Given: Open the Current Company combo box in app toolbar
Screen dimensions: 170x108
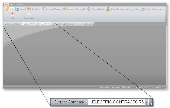Looking at the screenshot, I should tap(37, 24).
